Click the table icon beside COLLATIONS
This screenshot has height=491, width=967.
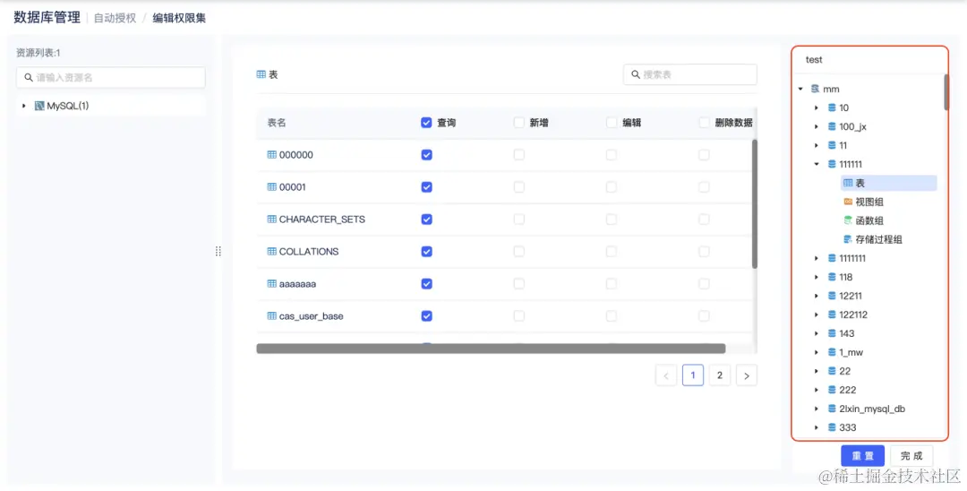(x=272, y=252)
